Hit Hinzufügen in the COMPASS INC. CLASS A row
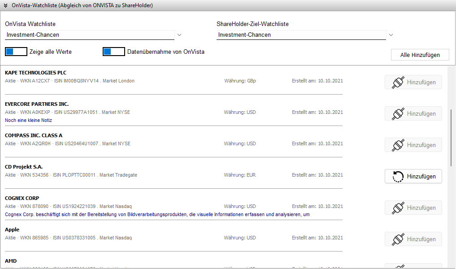Screen dimensions: 456x269 click(x=413, y=145)
